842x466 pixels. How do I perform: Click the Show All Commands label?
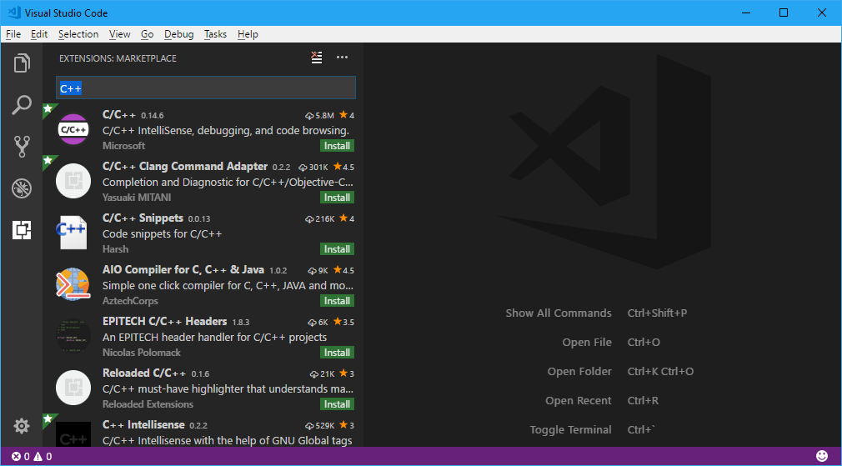[559, 313]
